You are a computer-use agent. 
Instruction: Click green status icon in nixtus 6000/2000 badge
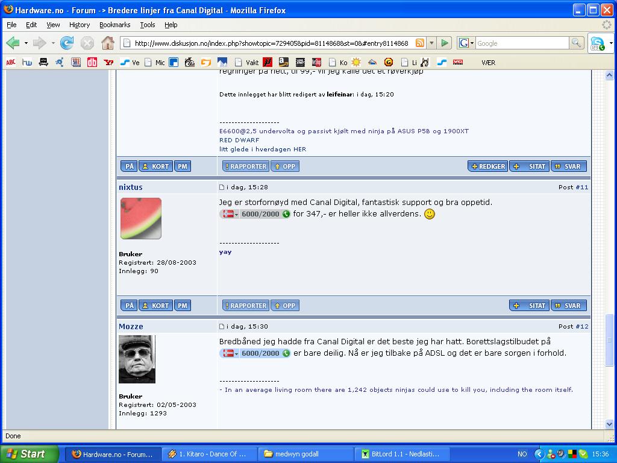click(286, 214)
